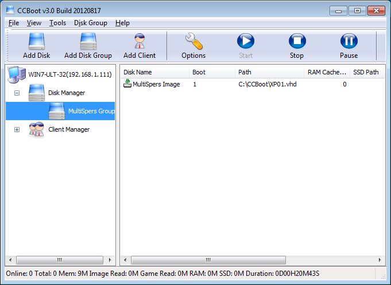Click the MultiSpers Image disk row icon
This screenshot has height=285, width=391.
click(x=127, y=84)
